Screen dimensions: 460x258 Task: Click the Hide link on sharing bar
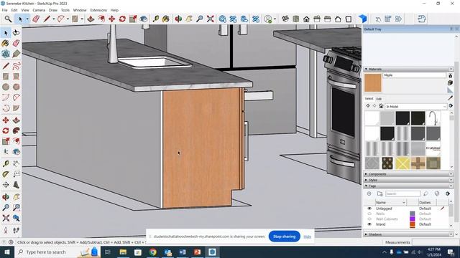(x=307, y=236)
